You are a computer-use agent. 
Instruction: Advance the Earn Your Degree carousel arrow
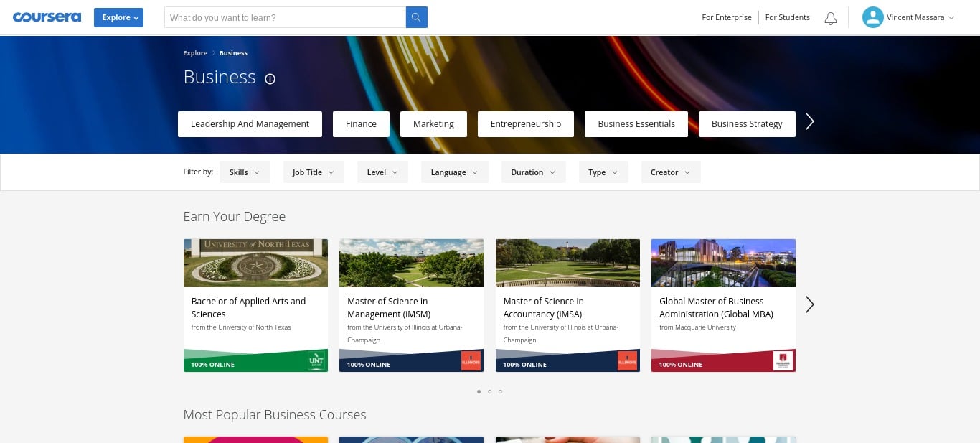tap(810, 304)
